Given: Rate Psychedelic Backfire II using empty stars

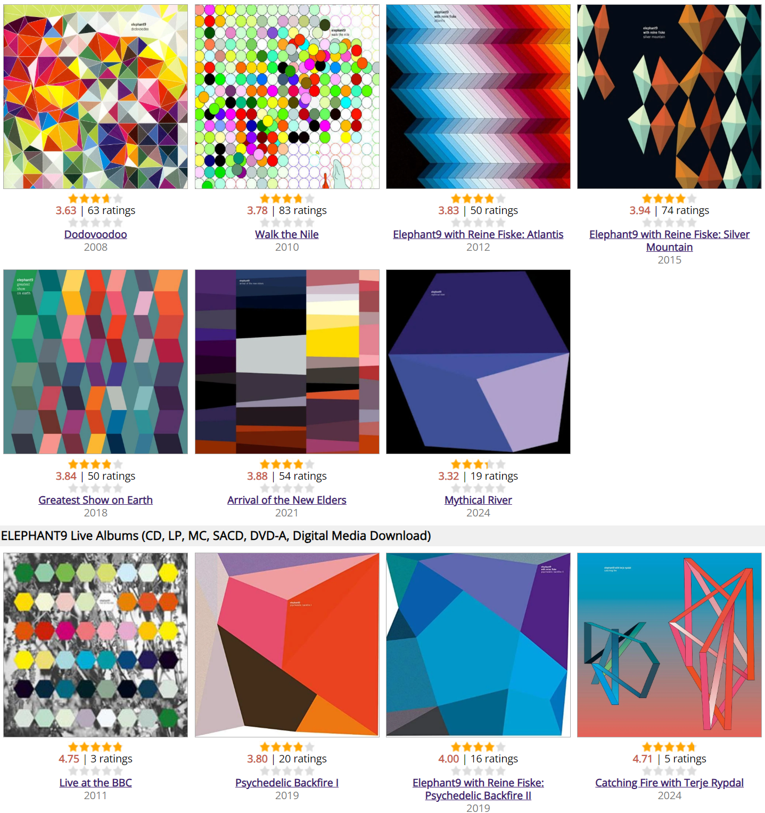Looking at the screenshot, I should [478, 771].
